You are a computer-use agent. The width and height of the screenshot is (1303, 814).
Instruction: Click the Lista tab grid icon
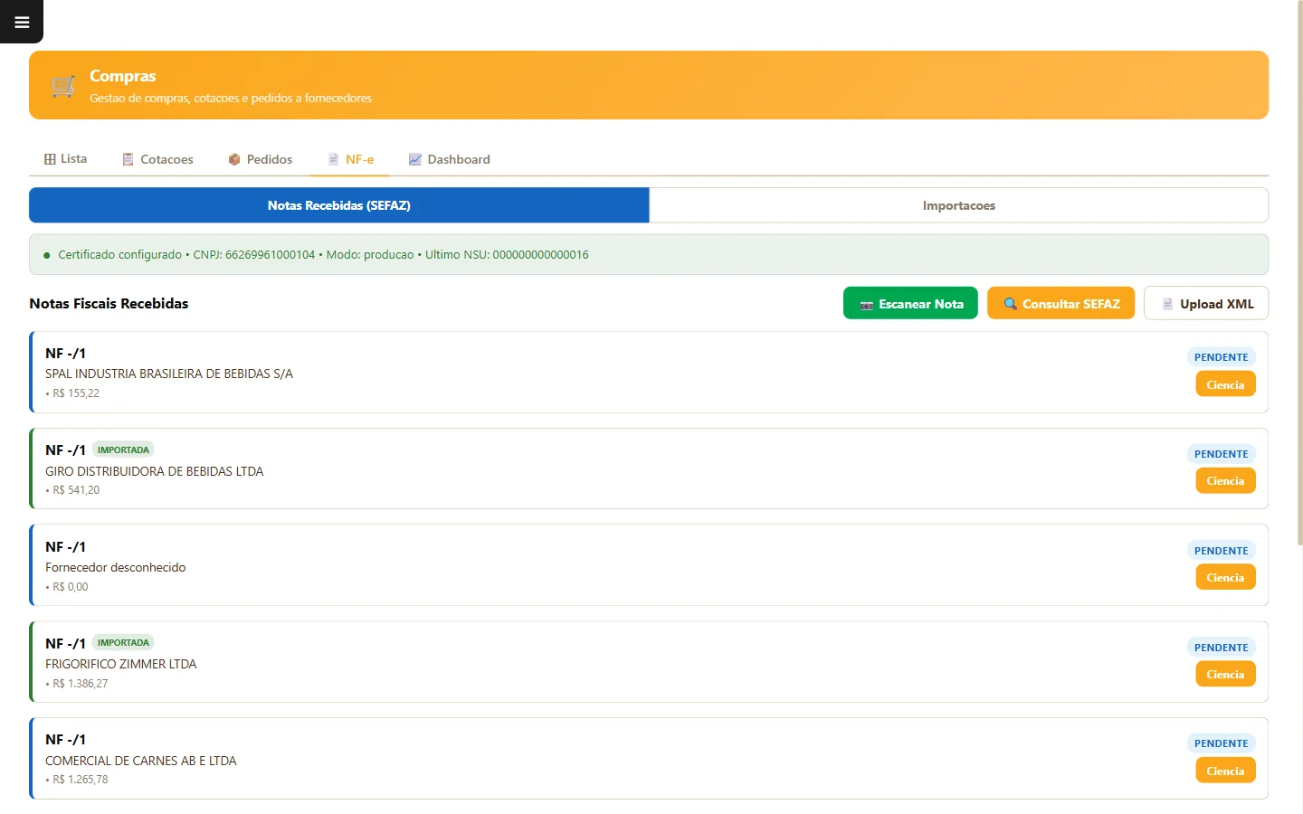[50, 159]
